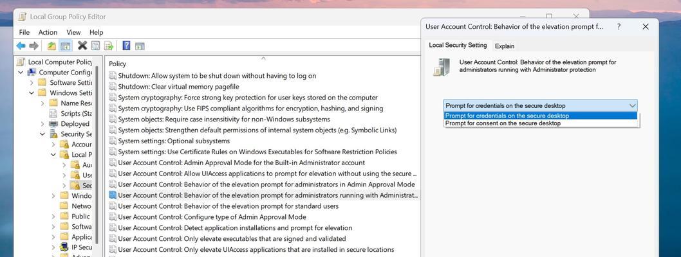The image size is (681, 257).
Task: Switch to the Explain tab
Action: (504, 46)
